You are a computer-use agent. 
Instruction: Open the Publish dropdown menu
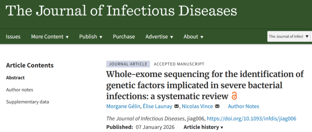(x=91, y=37)
